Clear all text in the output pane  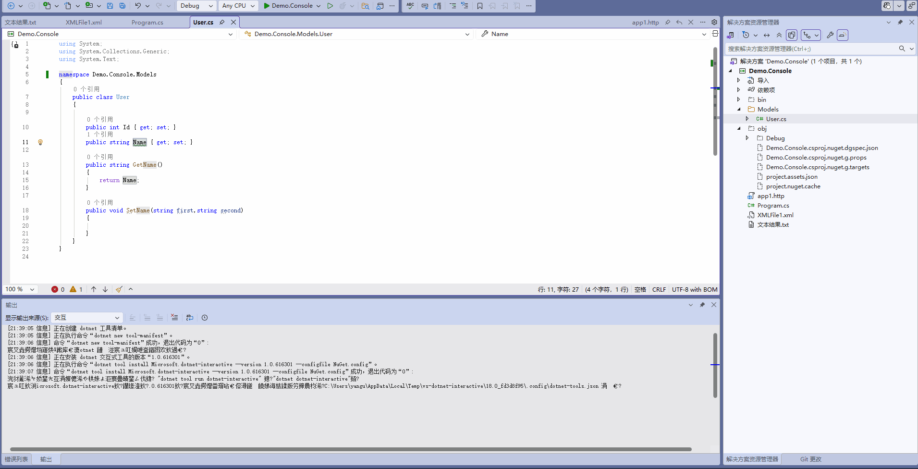174,318
